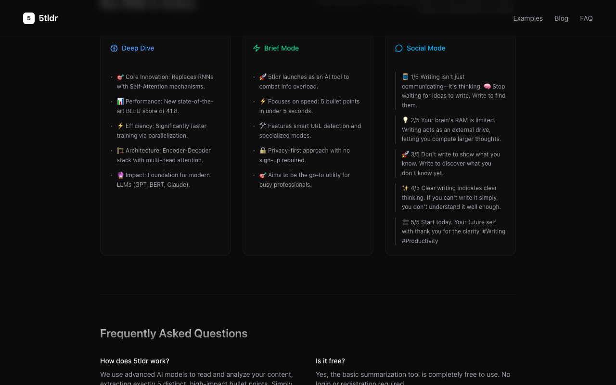This screenshot has height=385, width=616.
Task: Click the brain icon on the Deep Dive card
Action: click(x=114, y=48)
